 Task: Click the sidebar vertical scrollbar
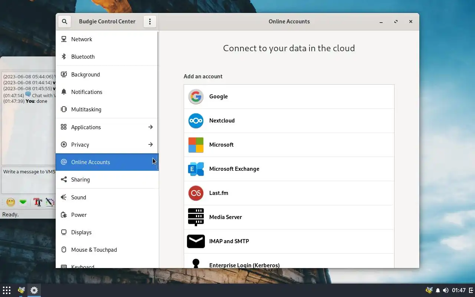(158, 100)
